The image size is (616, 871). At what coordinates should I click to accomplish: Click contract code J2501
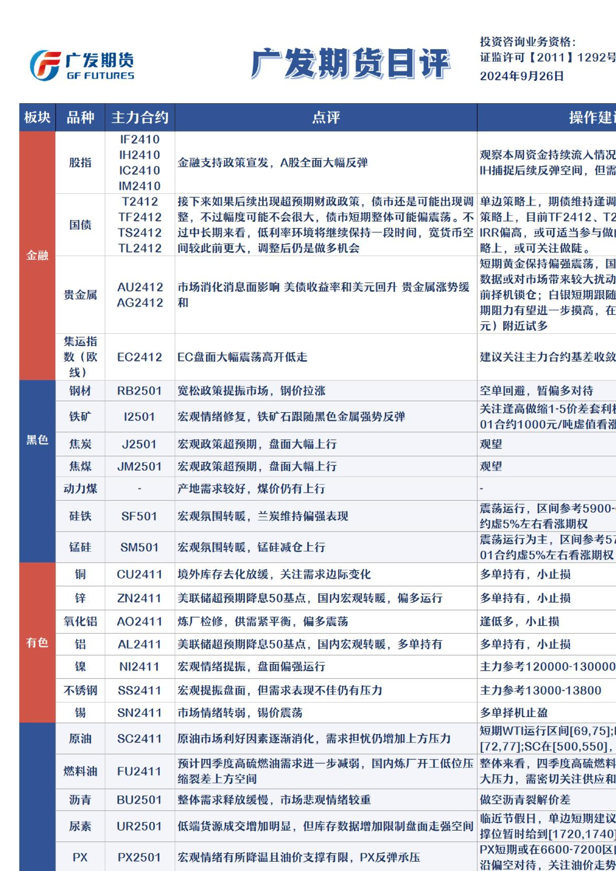[139, 444]
